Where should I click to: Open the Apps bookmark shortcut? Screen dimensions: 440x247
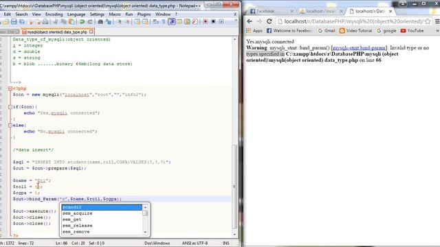[x=254, y=30]
